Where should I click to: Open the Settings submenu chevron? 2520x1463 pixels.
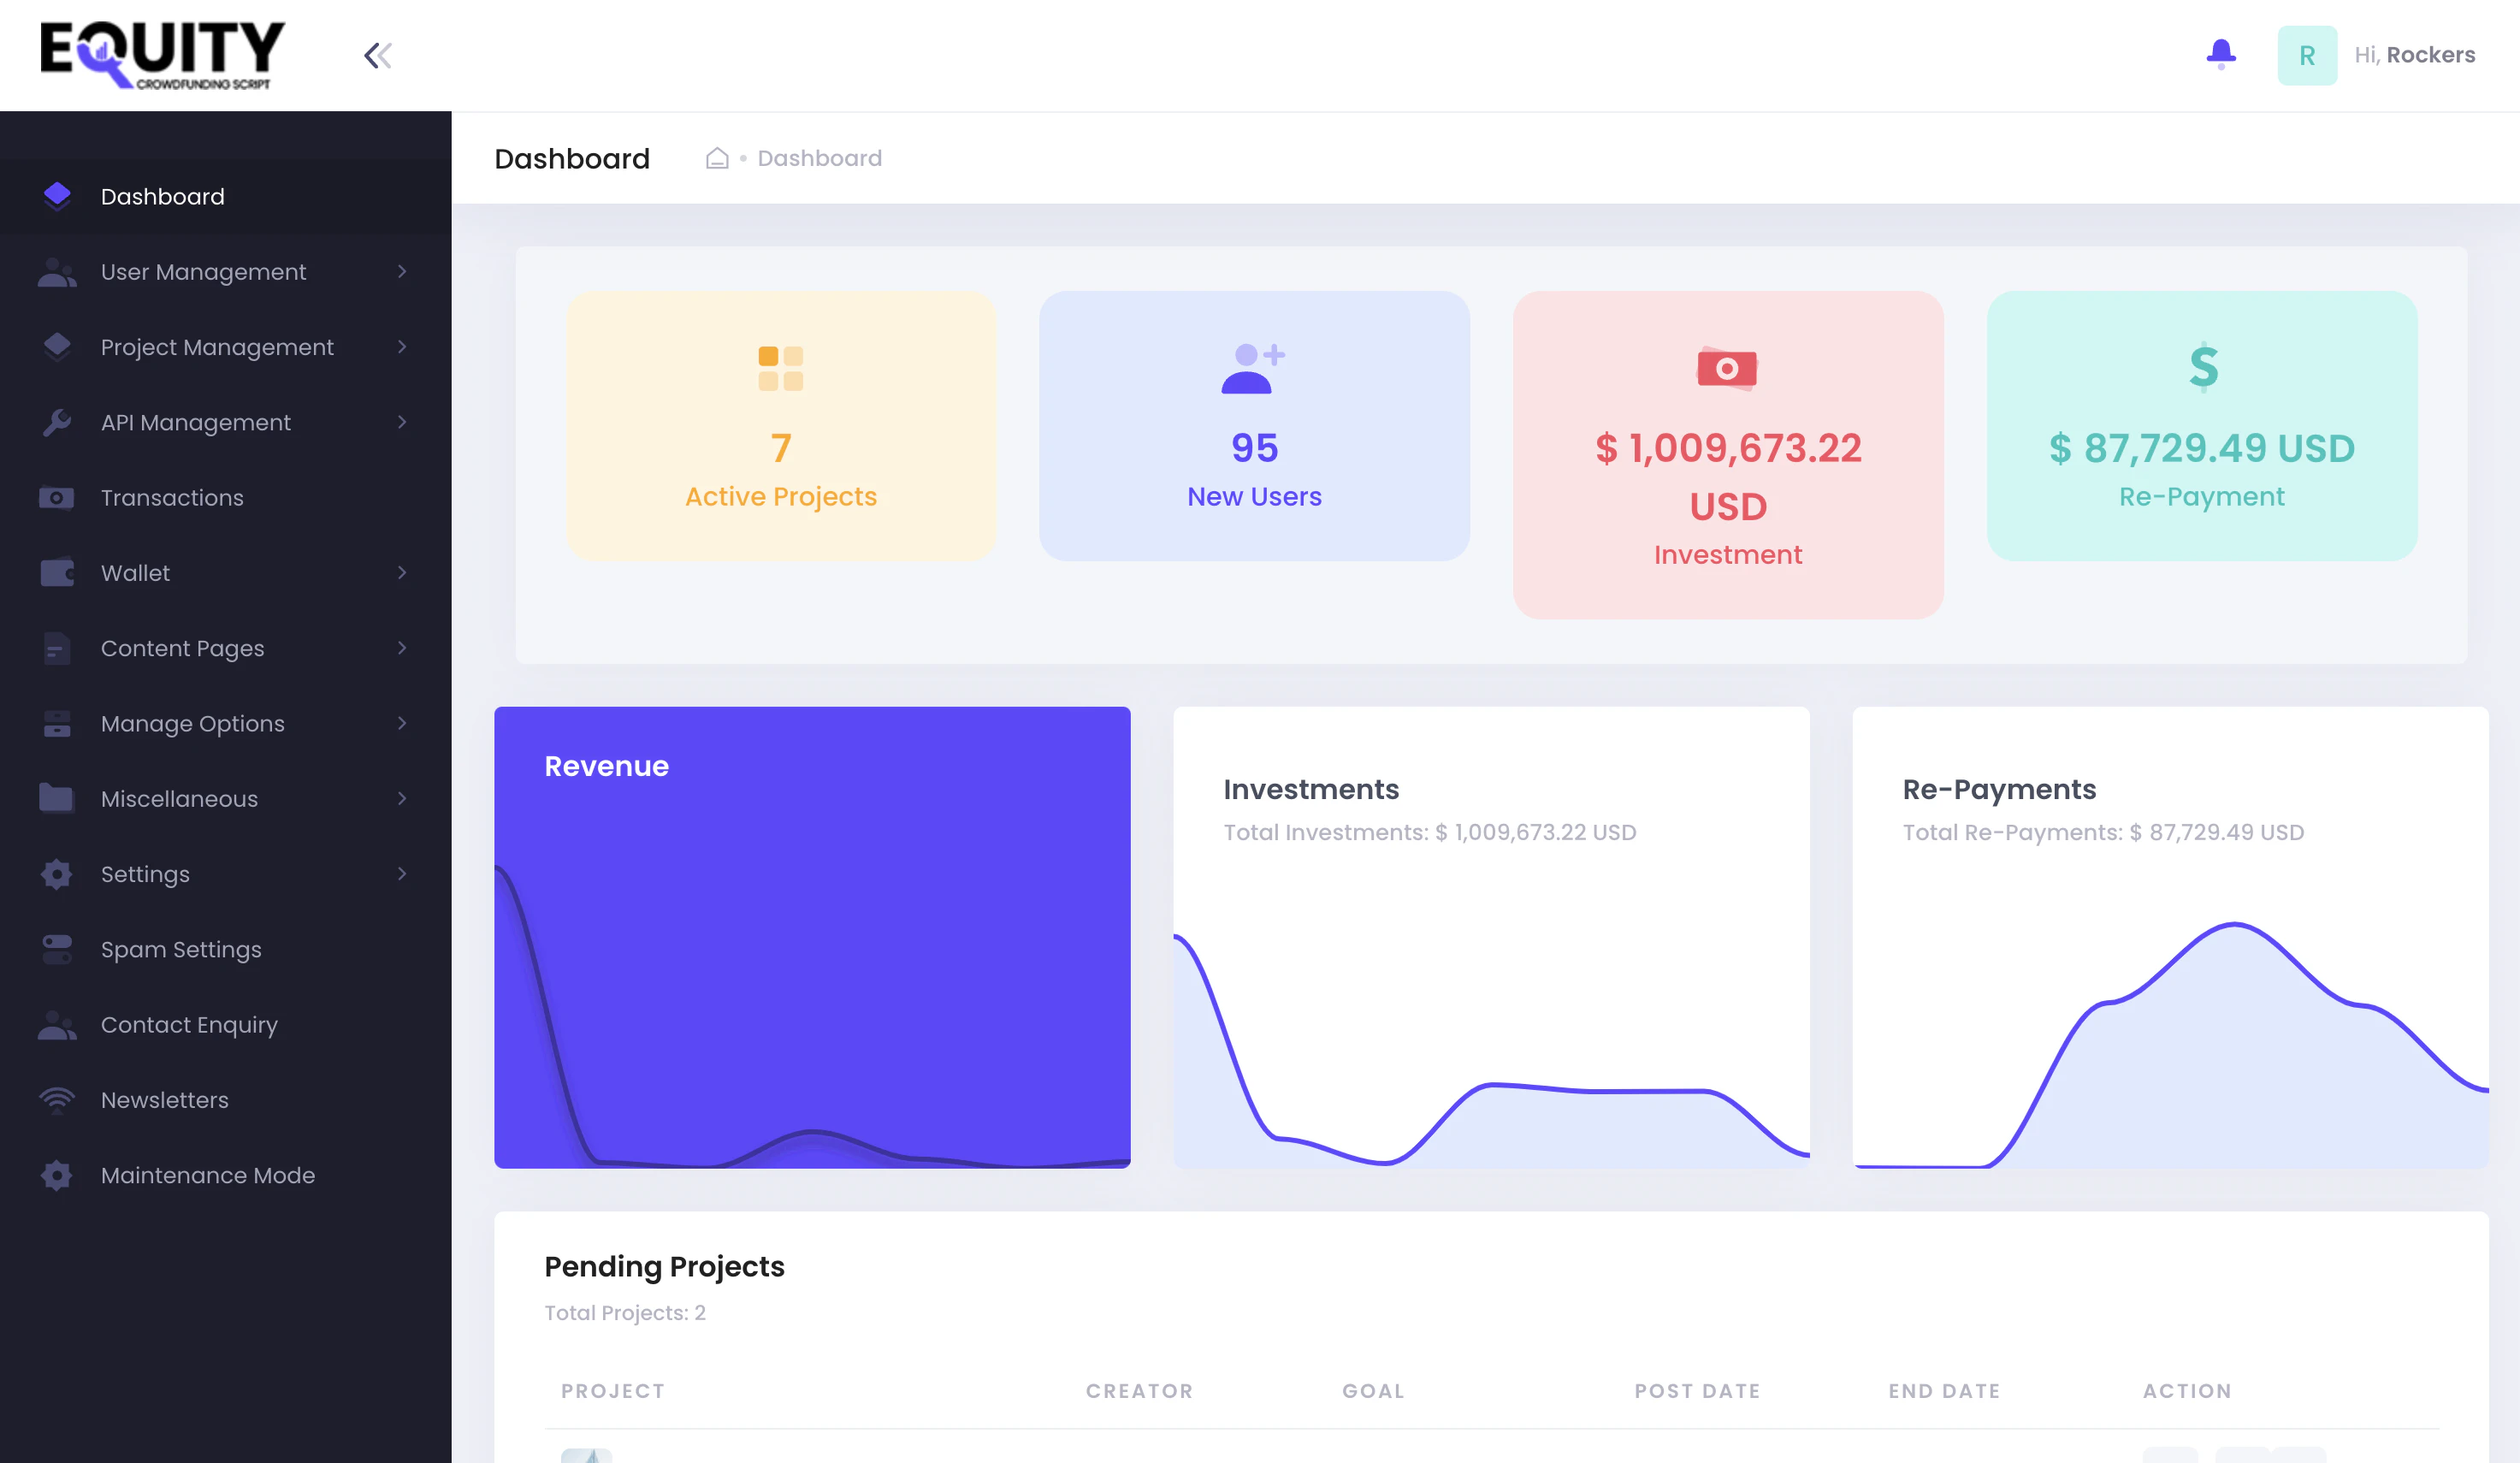click(x=400, y=873)
